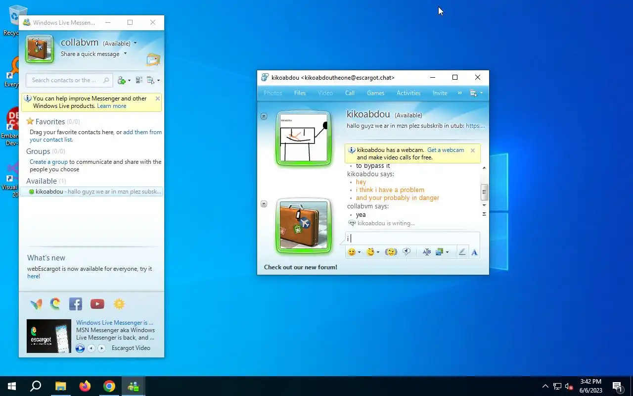Screen dimensions: 633x396
Task: Click 'Check out our new forum!' link
Action: pyautogui.click(x=301, y=267)
